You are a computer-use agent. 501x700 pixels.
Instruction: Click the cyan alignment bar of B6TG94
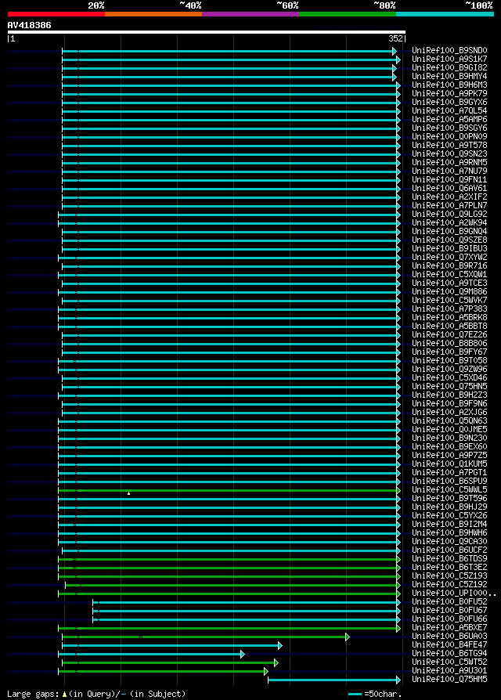150,654
